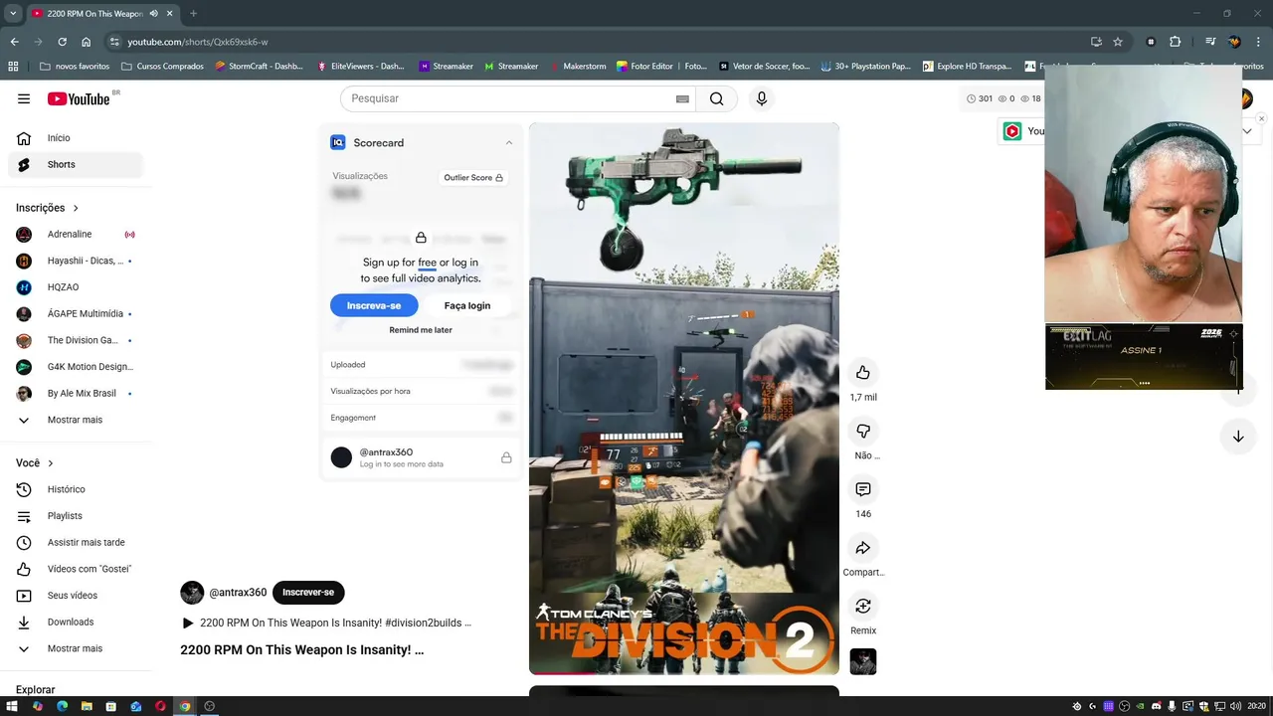Open the Windows Start menu
Viewport: 1273px width, 716px height.
coord(13,706)
